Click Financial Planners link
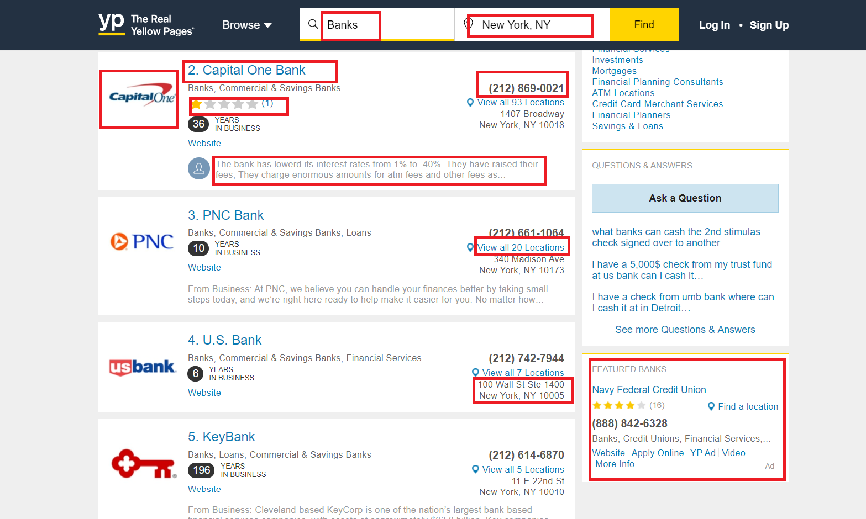The image size is (866, 519). [631, 115]
